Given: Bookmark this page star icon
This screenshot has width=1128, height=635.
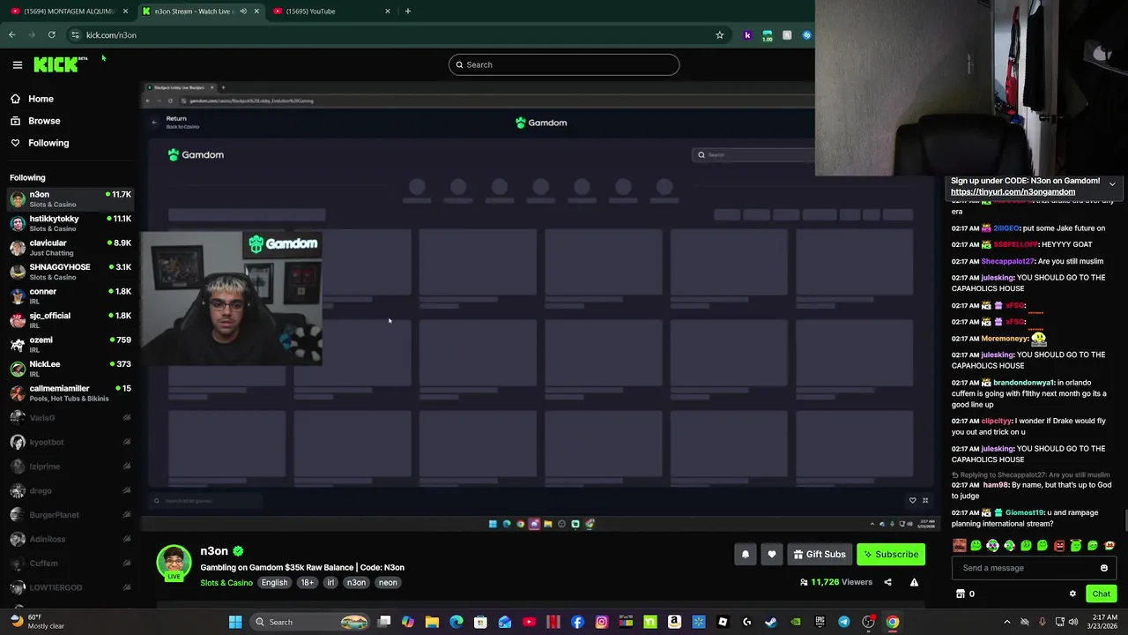Looking at the screenshot, I should point(719,35).
